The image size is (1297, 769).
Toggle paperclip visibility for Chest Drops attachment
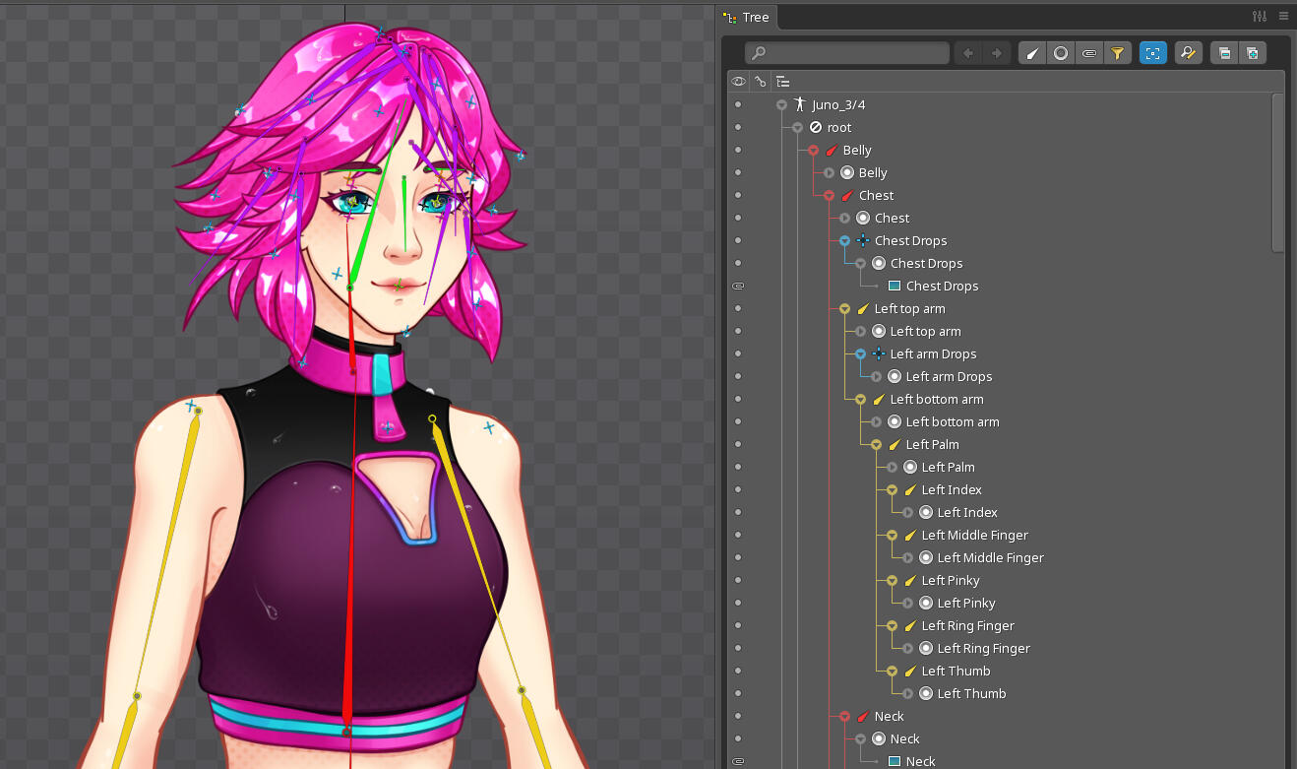tap(738, 287)
